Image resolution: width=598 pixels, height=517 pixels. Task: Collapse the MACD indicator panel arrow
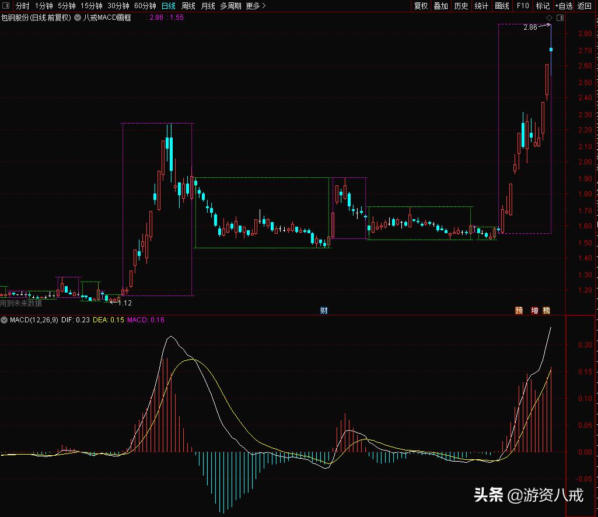click(5, 321)
